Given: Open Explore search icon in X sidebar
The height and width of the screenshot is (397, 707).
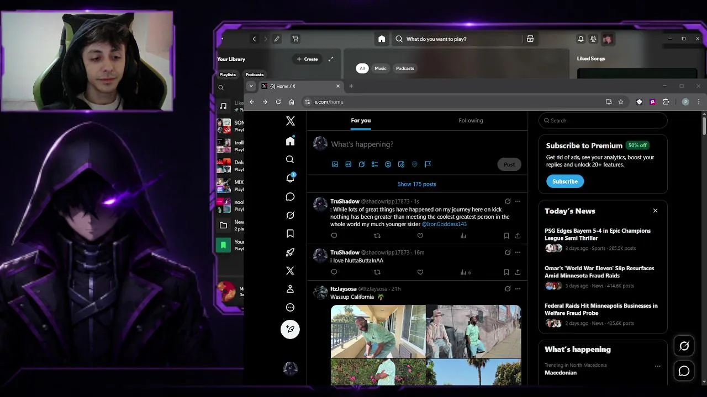Looking at the screenshot, I should pyautogui.click(x=290, y=159).
